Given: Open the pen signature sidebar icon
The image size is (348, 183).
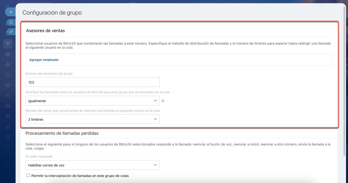Looking at the screenshot, I should (8, 127).
